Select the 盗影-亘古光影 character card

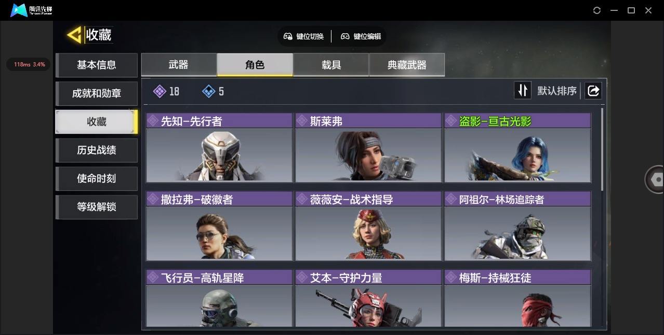pos(517,148)
